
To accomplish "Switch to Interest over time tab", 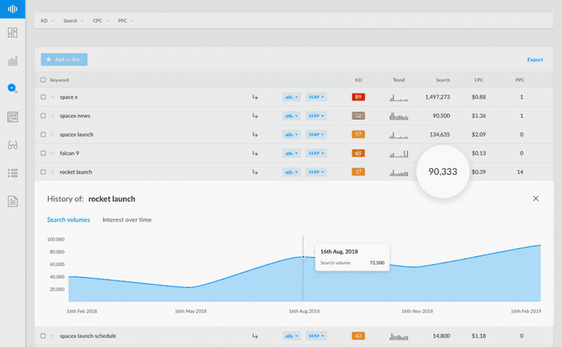I will (127, 220).
